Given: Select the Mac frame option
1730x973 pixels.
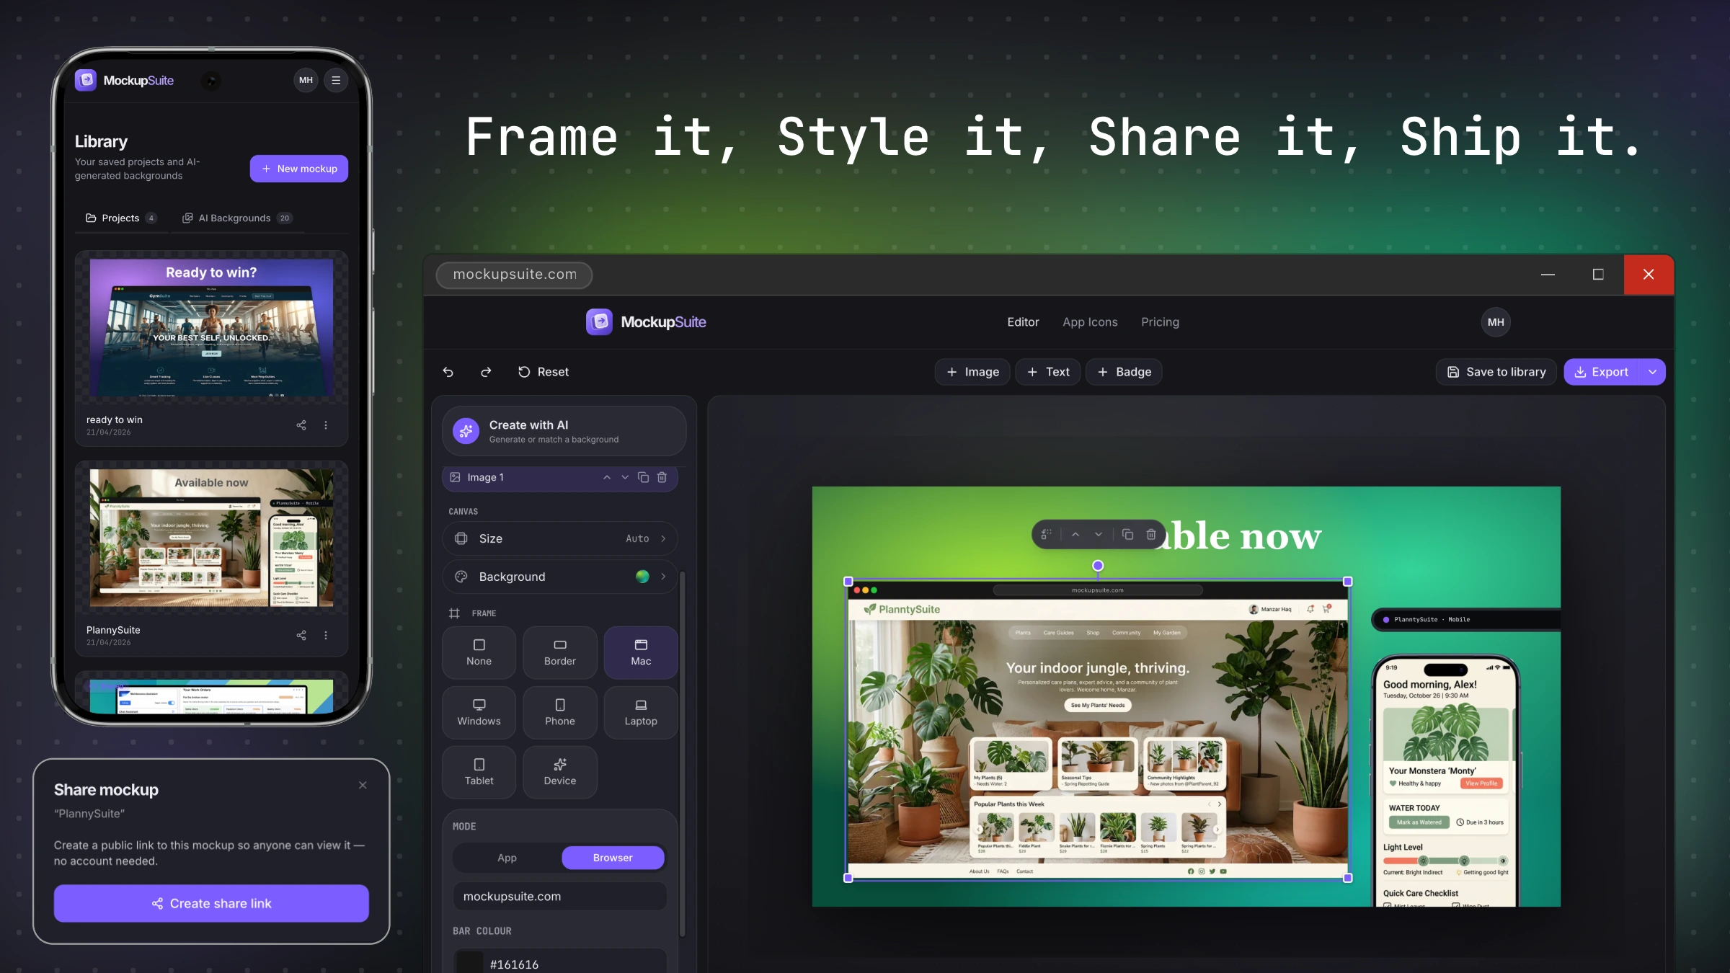Looking at the screenshot, I should (641, 652).
